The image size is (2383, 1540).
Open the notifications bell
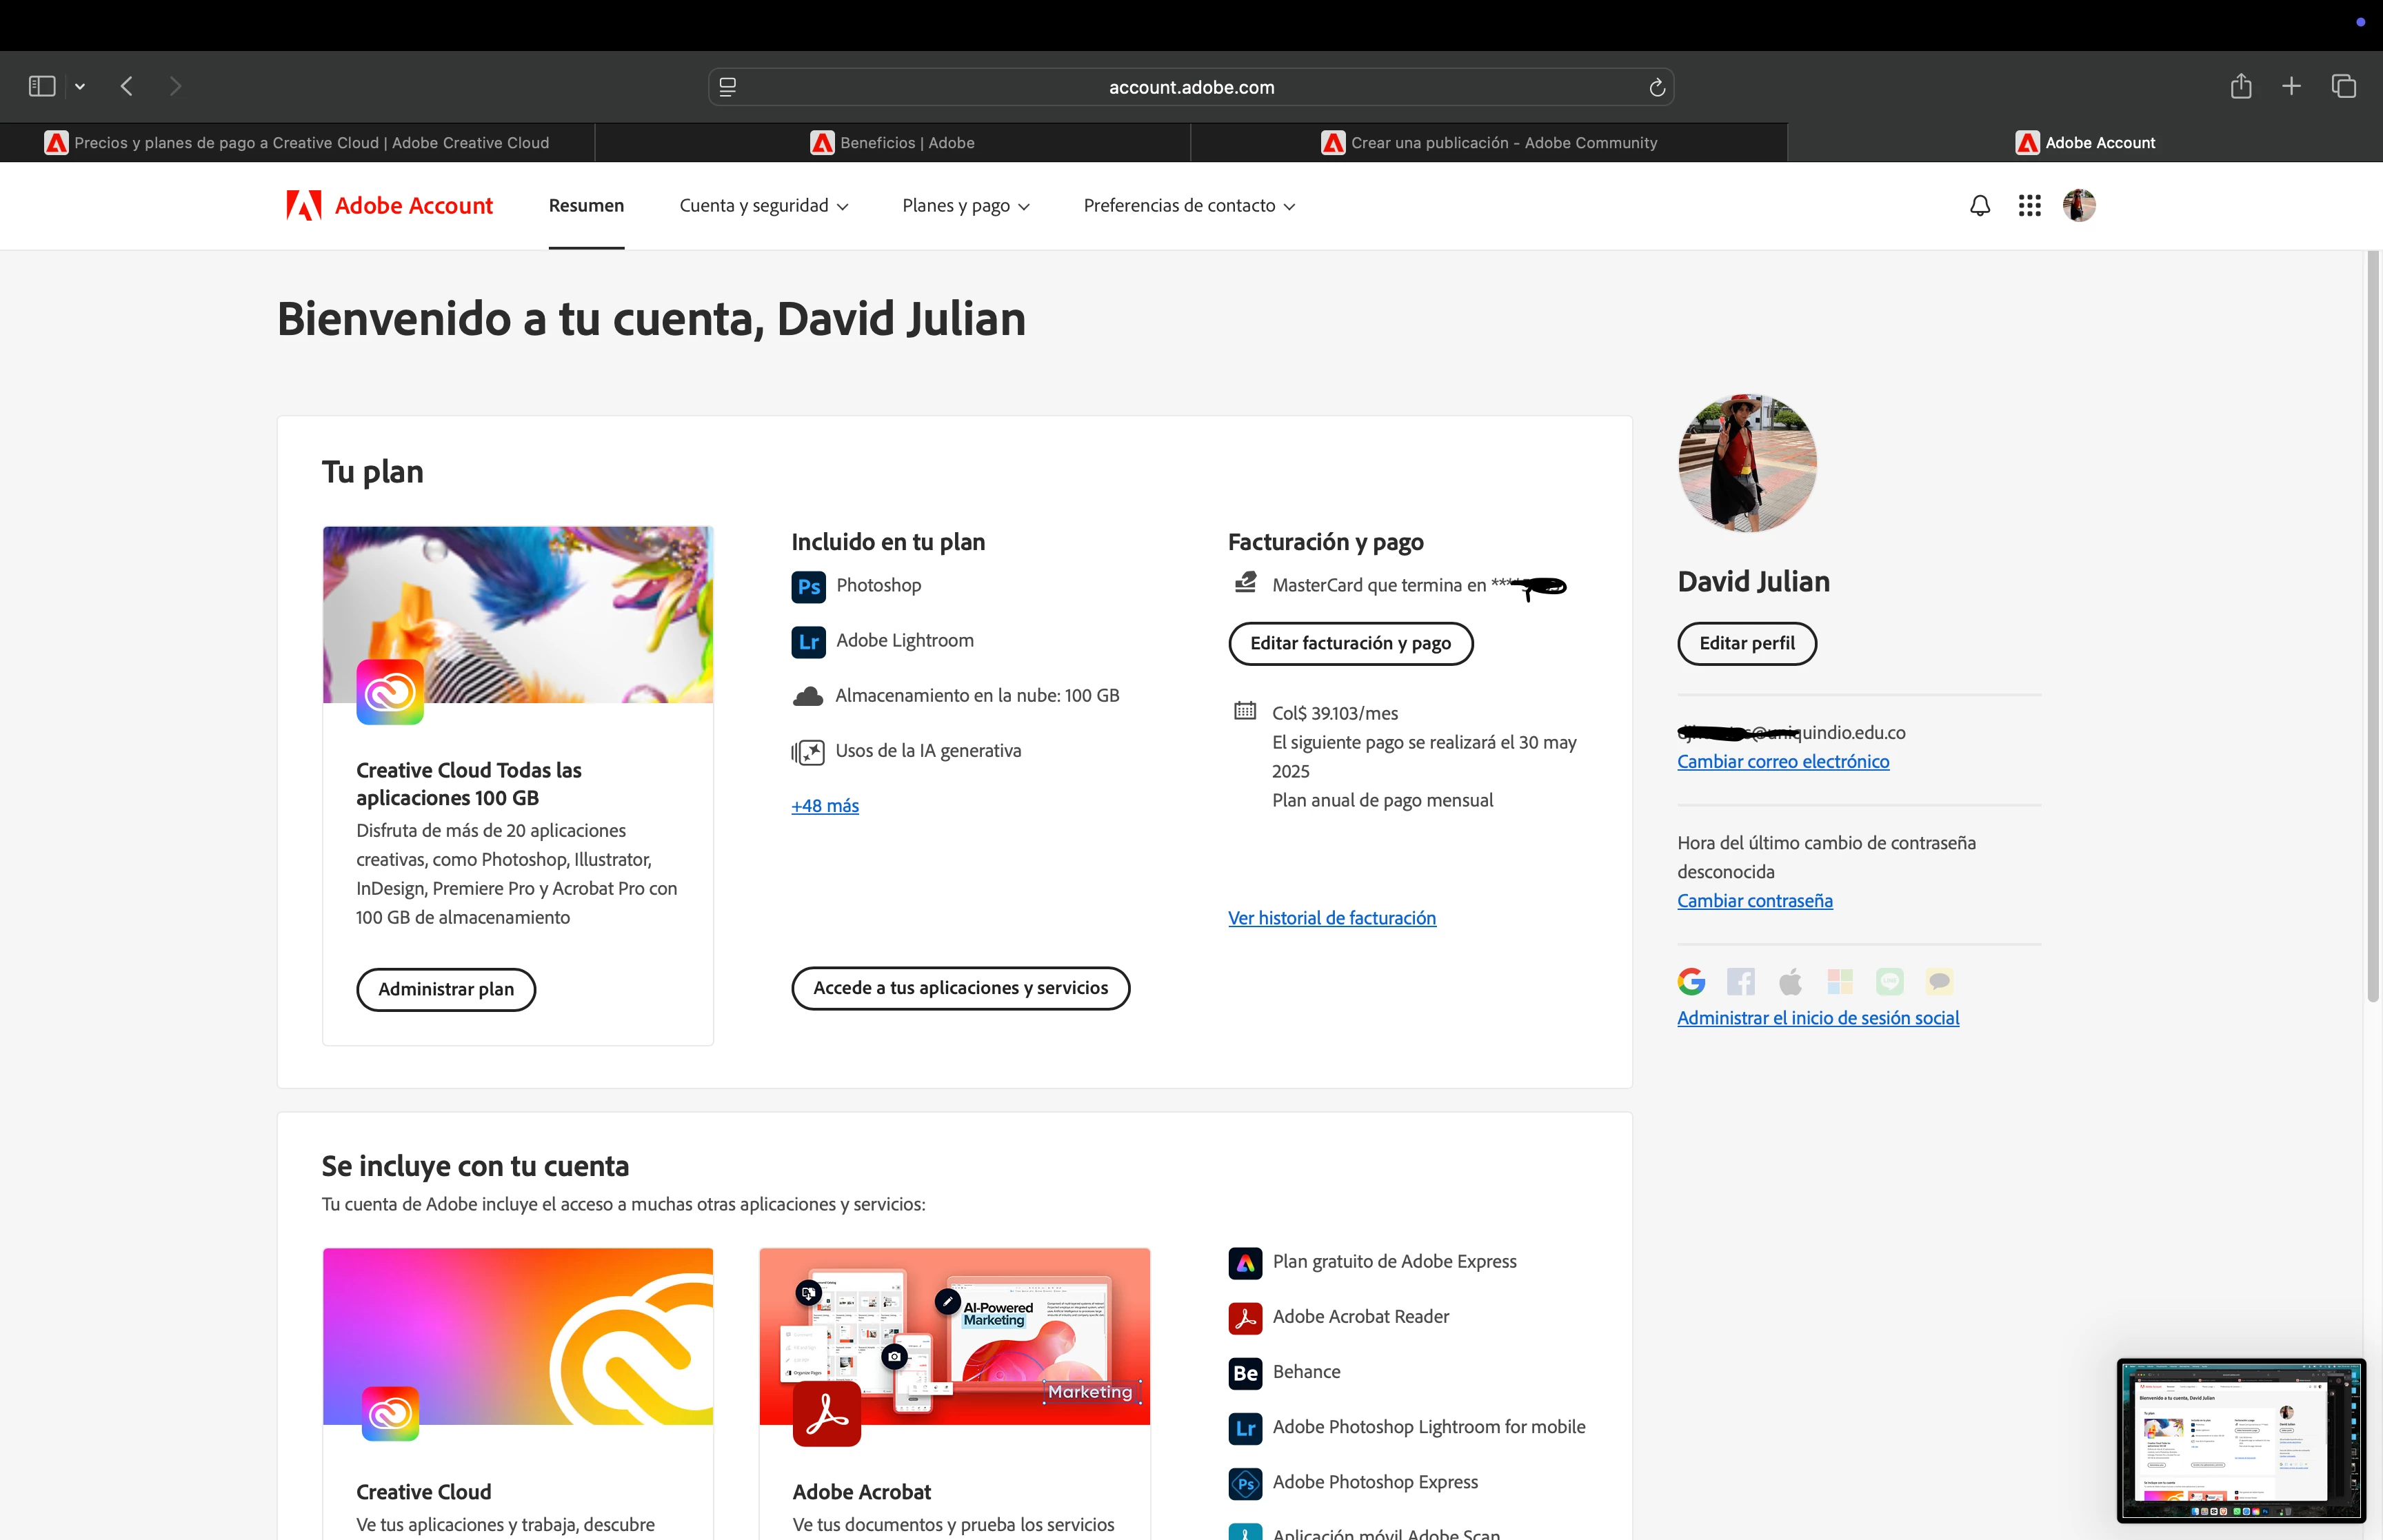(x=1979, y=206)
